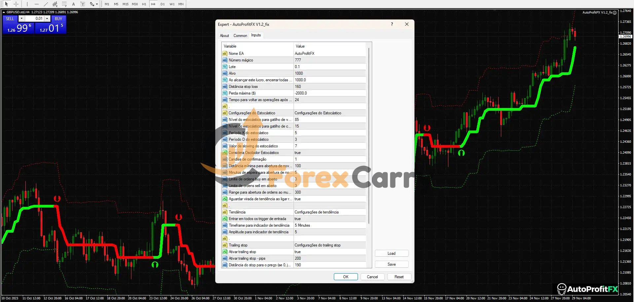Screen dimensions: 634x302
Task: Switch chart to M5 timeframe
Action: (x=116, y=4)
